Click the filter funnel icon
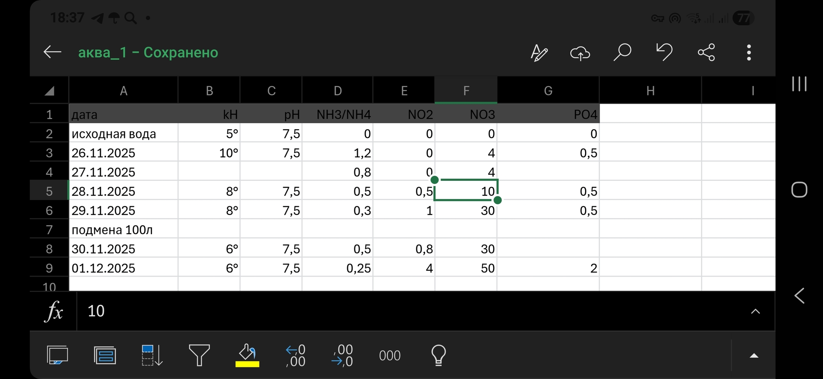 [199, 355]
